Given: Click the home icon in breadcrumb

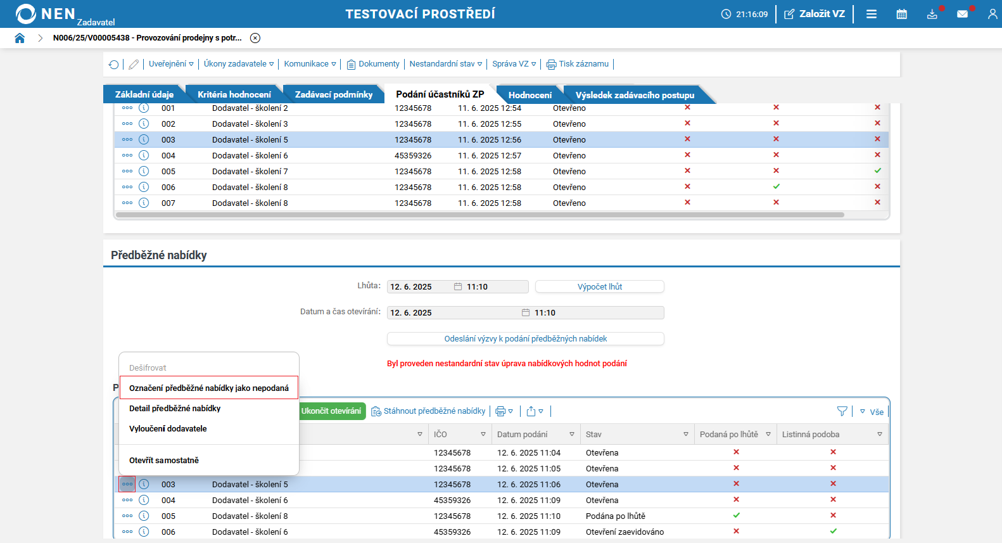Looking at the screenshot, I should [x=20, y=38].
